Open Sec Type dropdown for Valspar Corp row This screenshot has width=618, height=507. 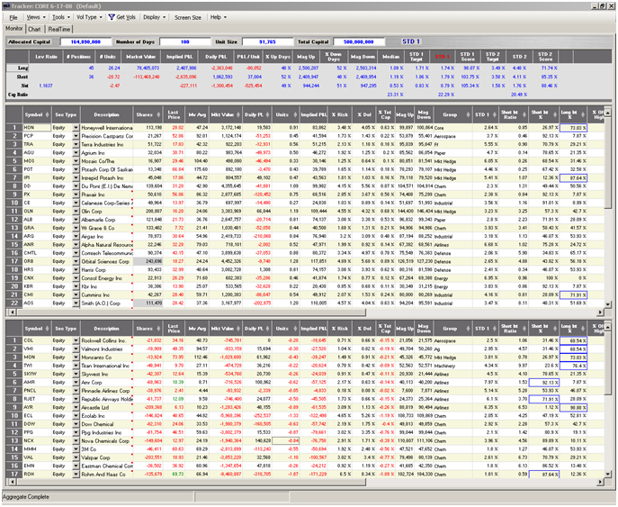tap(76, 457)
